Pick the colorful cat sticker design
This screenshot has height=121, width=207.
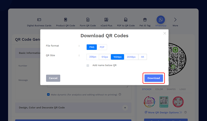pos(149,102)
